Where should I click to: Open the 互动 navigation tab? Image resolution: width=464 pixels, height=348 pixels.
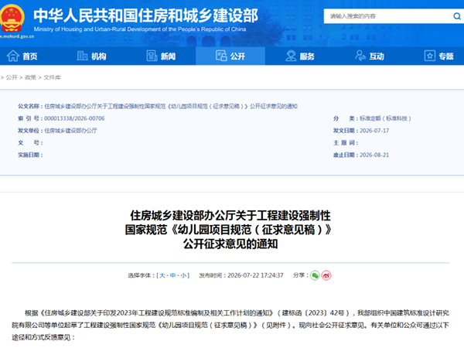[370, 56]
